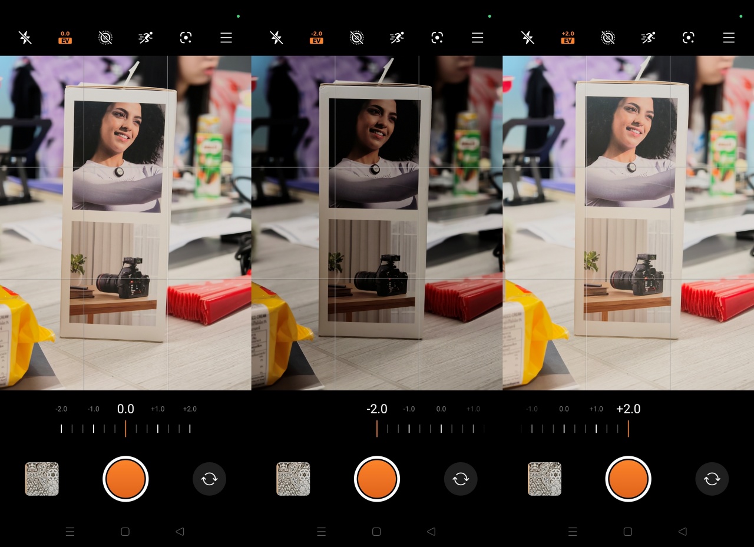Open hamburger menu in middle -2.0 EV screen
The height and width of the screenshot is (547, 754).
pos(477,38)
